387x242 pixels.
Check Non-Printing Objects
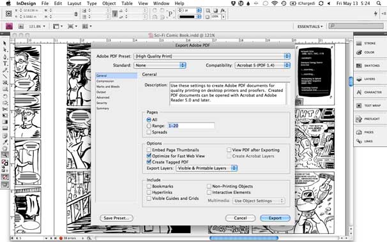click(209, 186)
